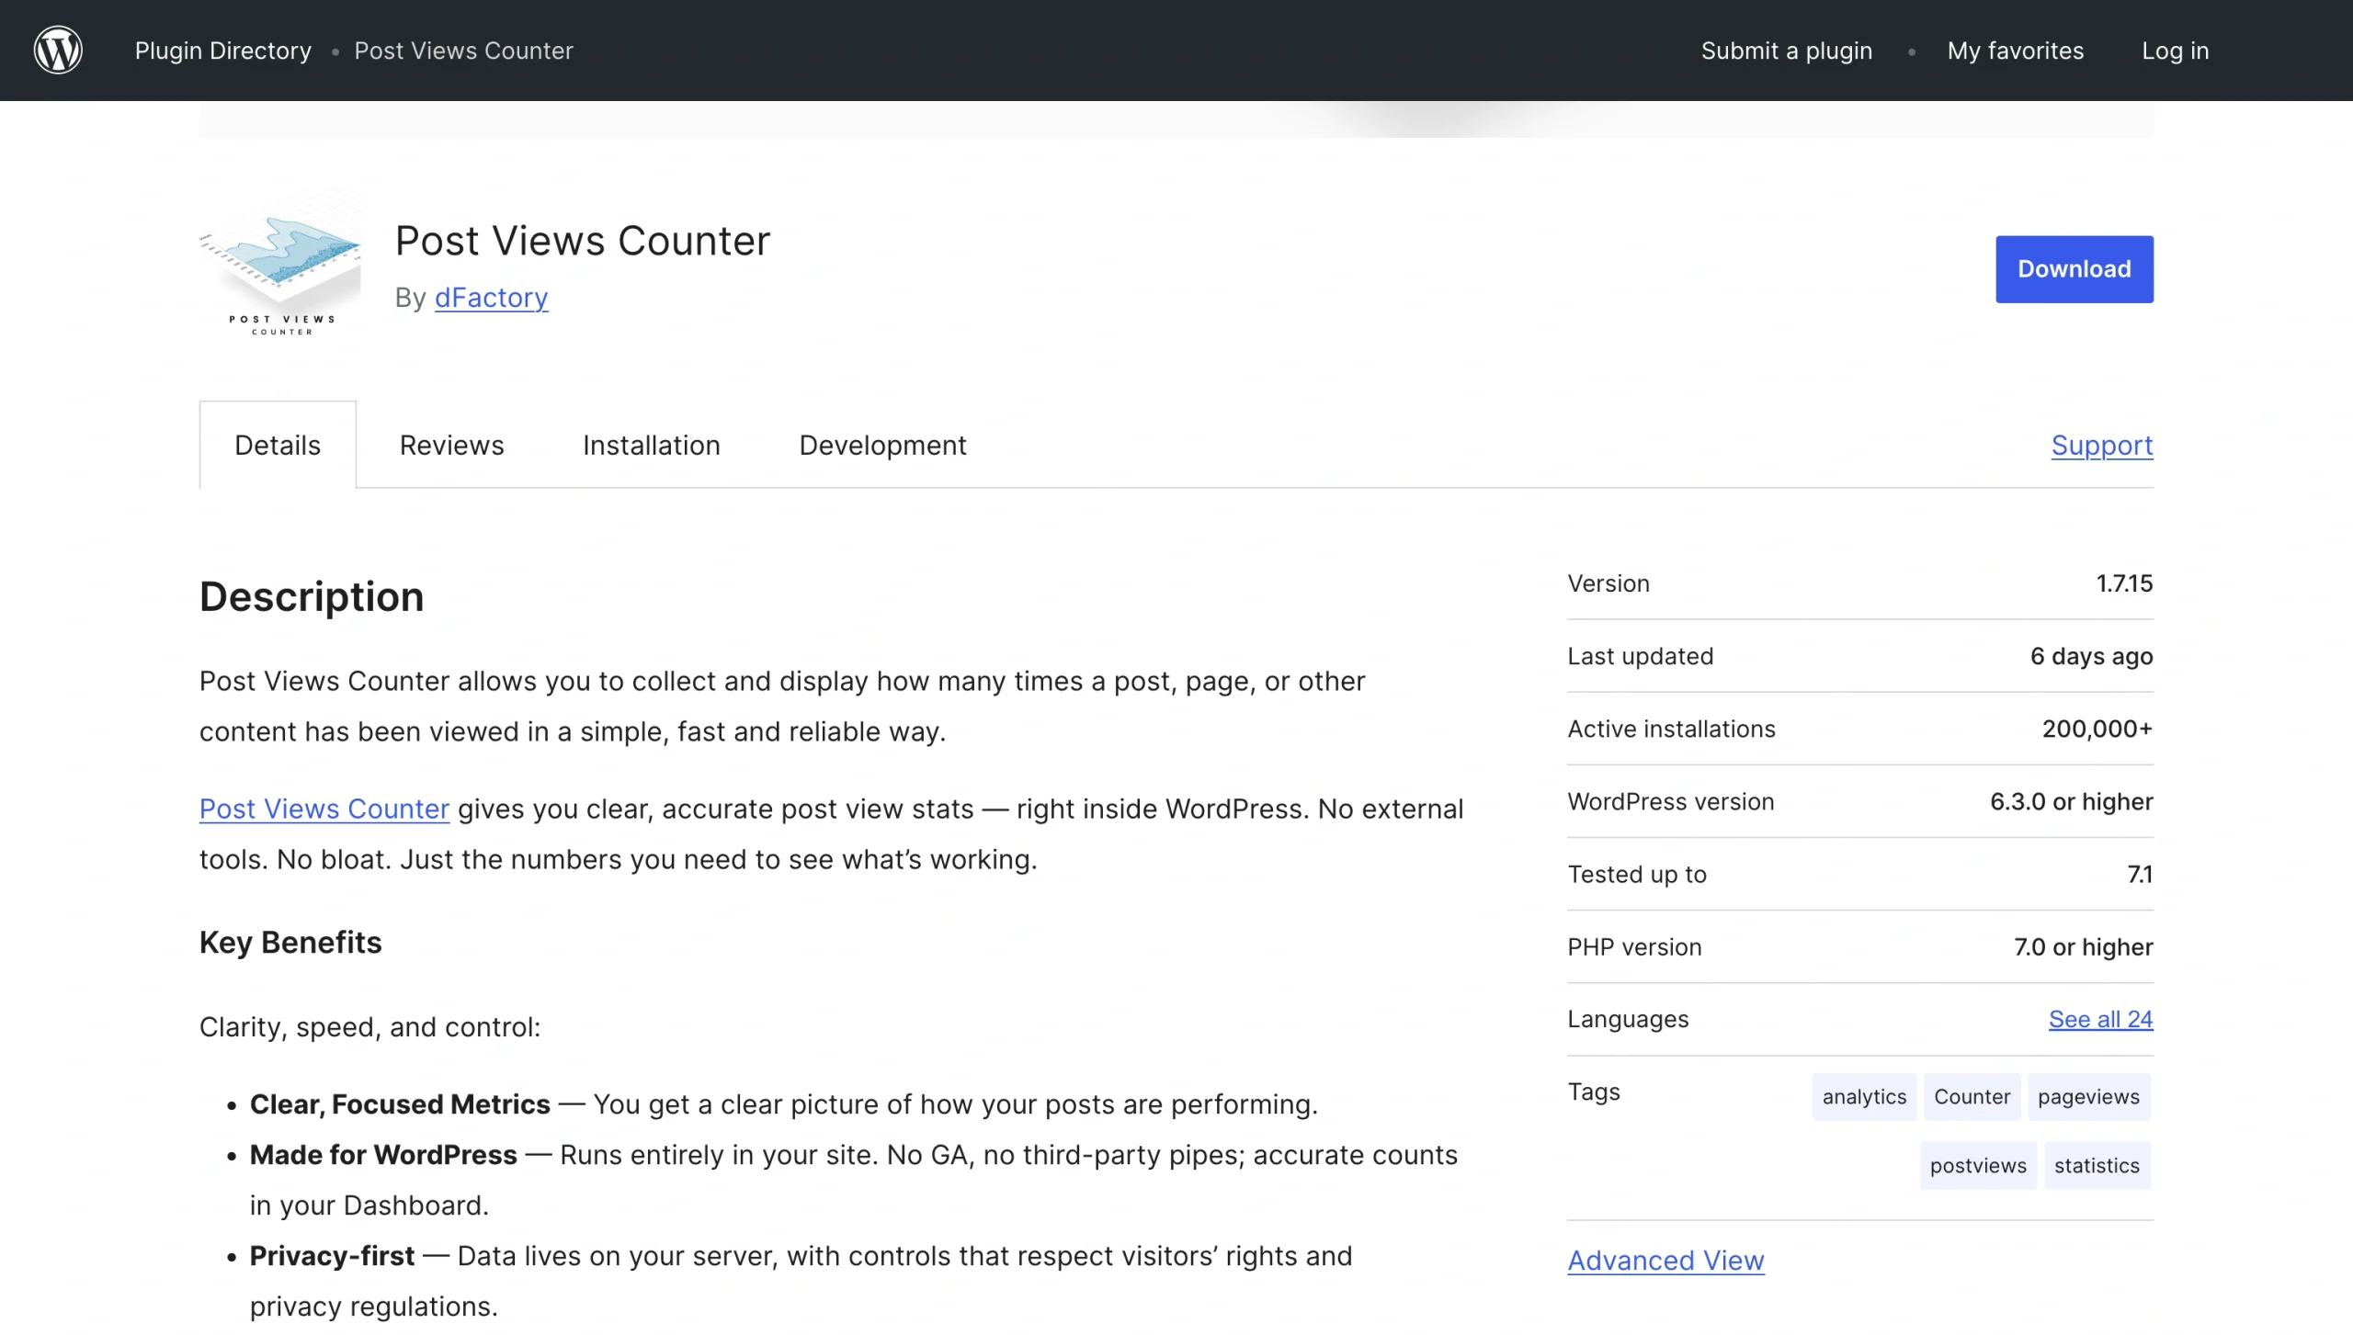
Task: Switch to the Reviews tab
Action: [x=451, y=445]
